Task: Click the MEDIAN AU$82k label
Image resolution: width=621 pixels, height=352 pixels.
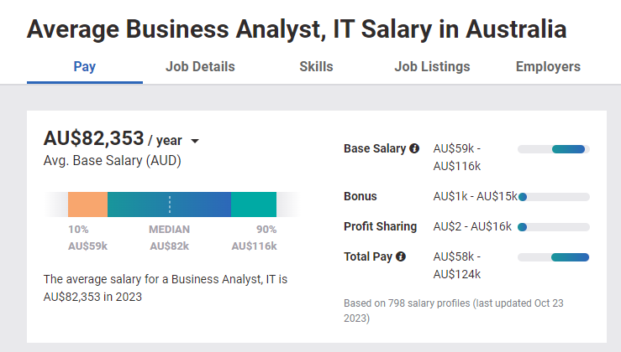Action: pyautogui.click(x=170, y=237)
